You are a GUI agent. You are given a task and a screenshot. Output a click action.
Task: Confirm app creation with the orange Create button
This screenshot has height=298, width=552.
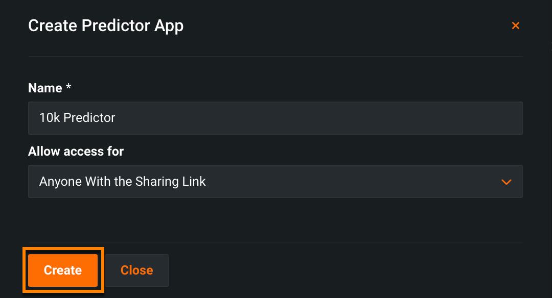pyautogui.click(x=63, y=270)
